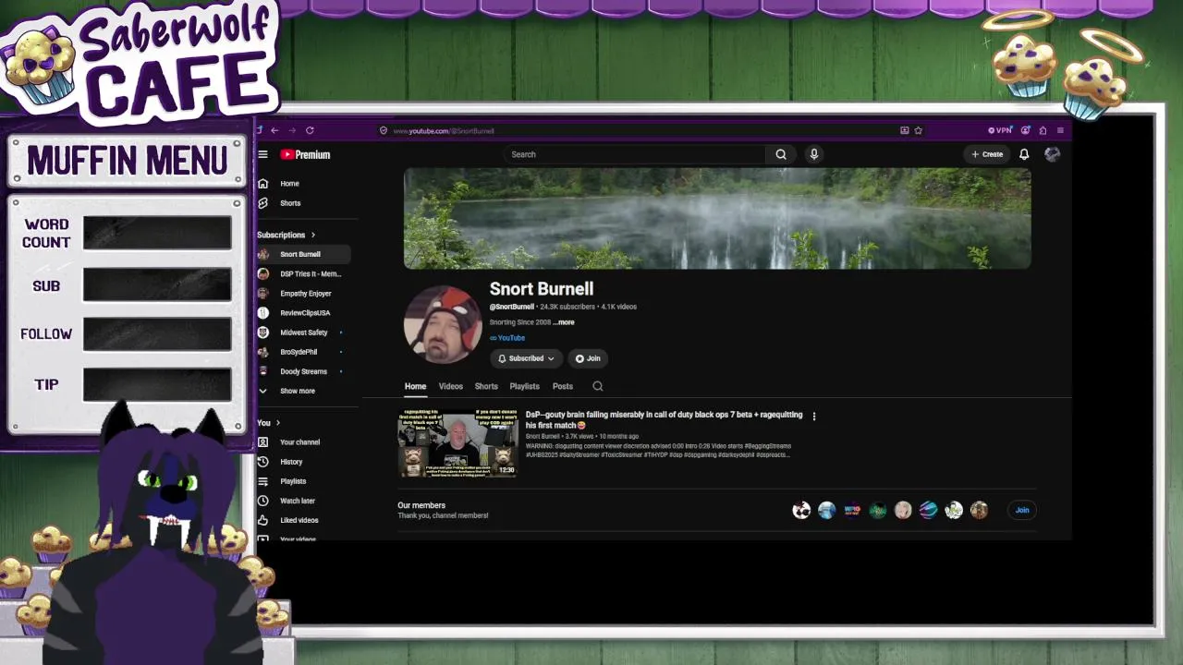The image size is (1183, 665).
Task: Open the Subscribed notification dropdown
Action: coord(526,358)
